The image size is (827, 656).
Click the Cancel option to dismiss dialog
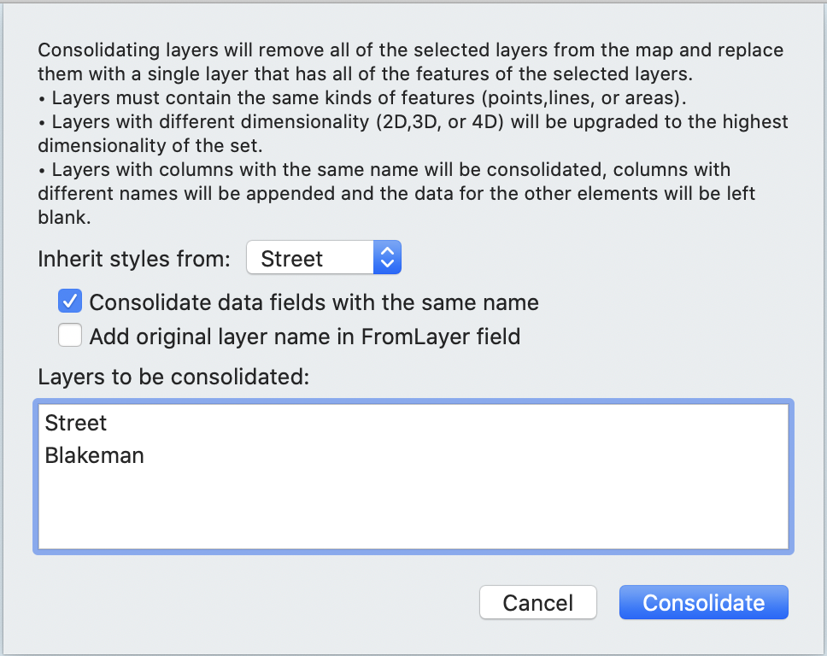click(537, 602)
